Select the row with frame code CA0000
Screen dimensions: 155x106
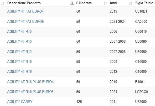coord(77,22)
